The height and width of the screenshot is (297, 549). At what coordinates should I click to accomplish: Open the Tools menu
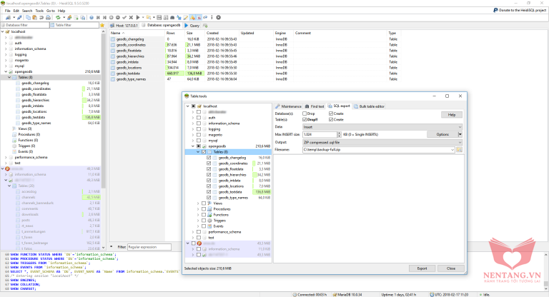(x=39, y=11)
